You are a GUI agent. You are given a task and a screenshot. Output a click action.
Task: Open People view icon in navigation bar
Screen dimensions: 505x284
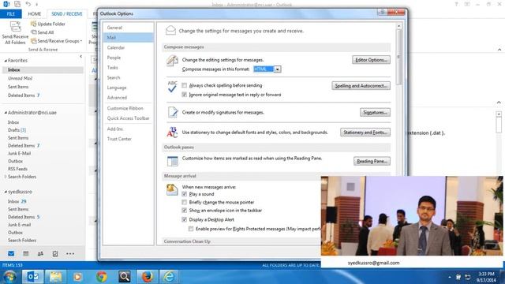(40, 254)
